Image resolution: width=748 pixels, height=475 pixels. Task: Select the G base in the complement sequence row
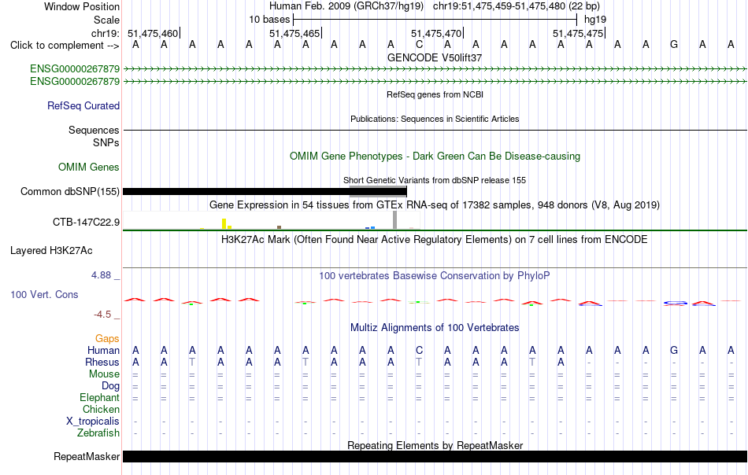[x=673, y=45]
